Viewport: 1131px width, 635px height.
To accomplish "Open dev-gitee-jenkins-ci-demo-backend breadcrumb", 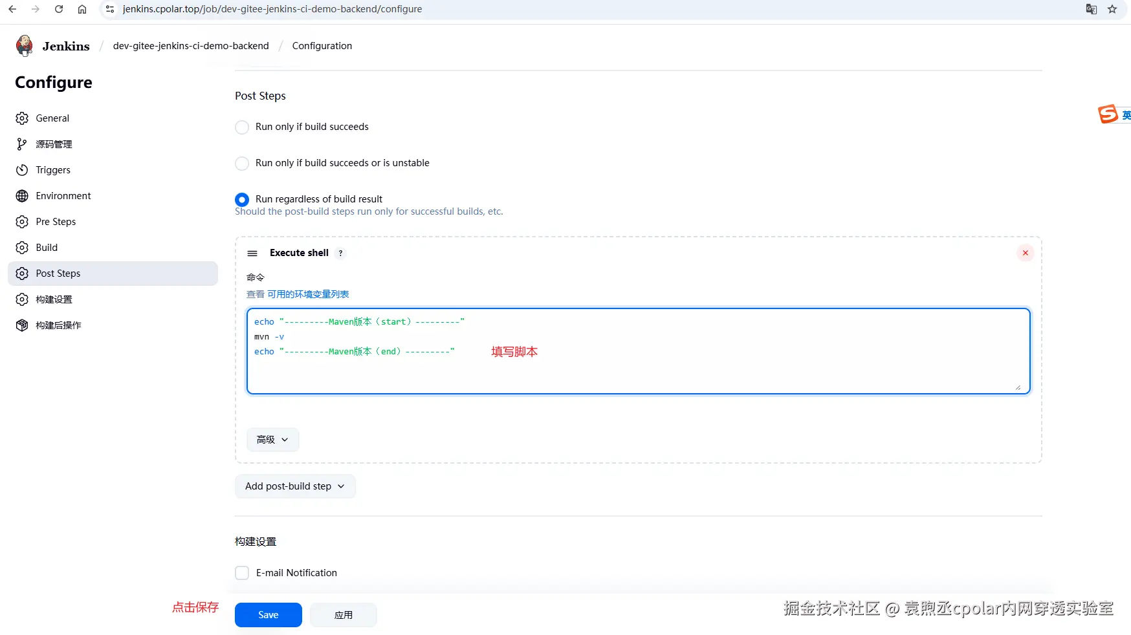I will click(191, 46).
